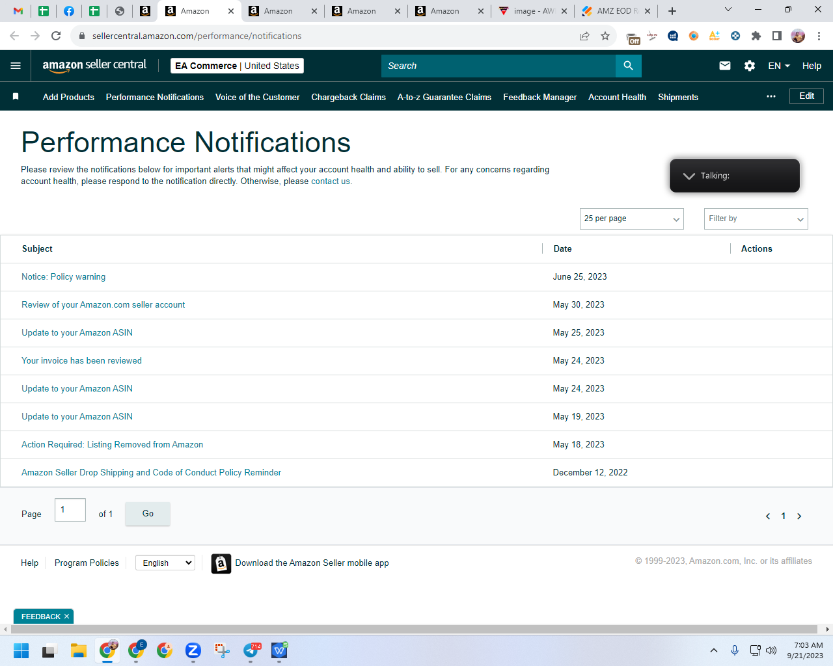Click the Amazon Seller mobile app icon
Image resolution: width=833 pixels, height=666 pixels.
click(x=221, y=563)
